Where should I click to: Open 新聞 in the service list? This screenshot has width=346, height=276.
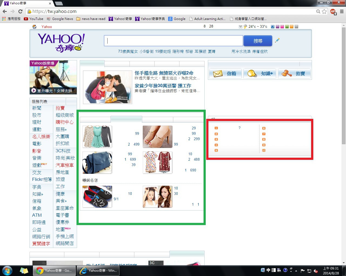click(37, 108)
